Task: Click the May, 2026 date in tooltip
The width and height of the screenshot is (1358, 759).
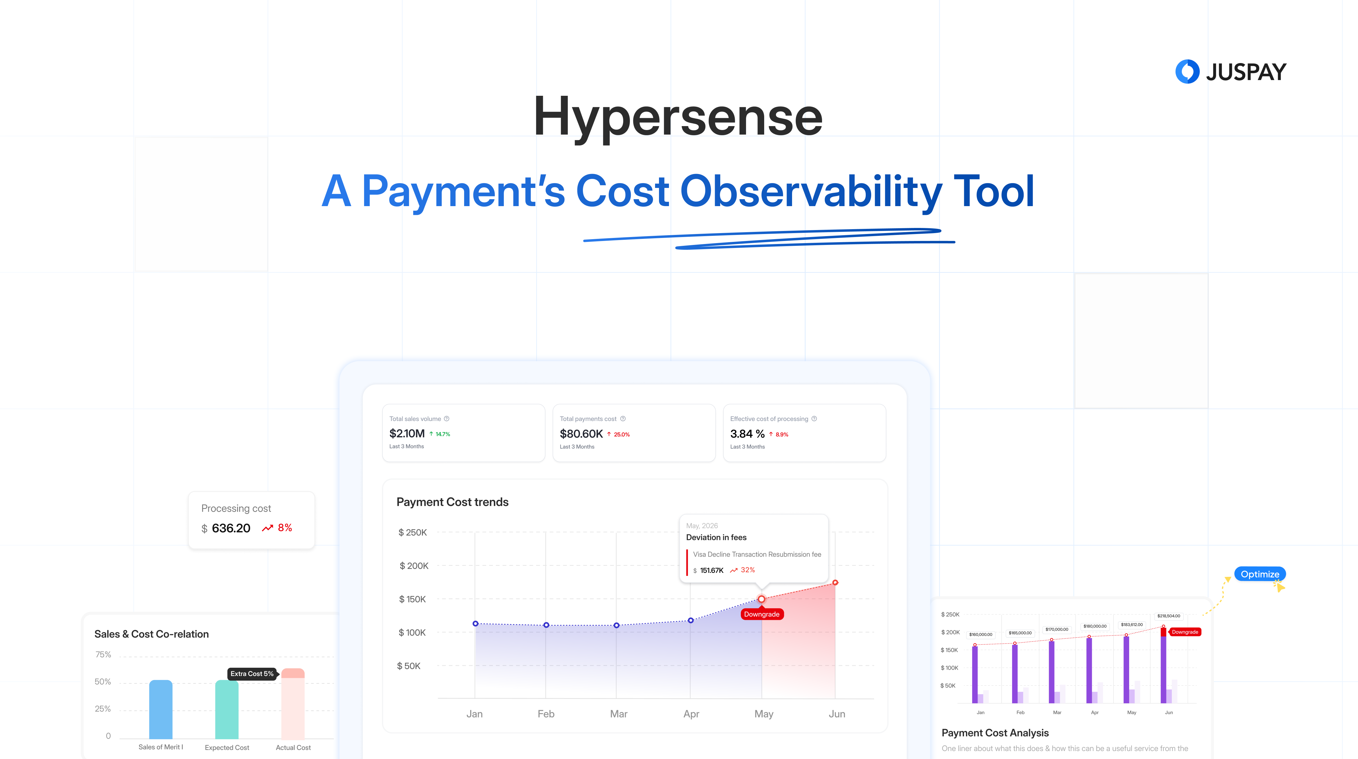Action: click(702, 526)
